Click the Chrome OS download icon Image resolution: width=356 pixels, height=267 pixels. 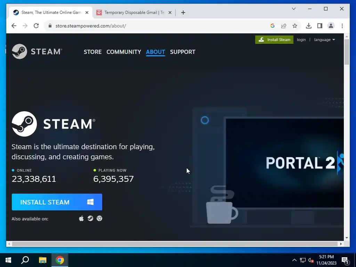pos(99,218)
